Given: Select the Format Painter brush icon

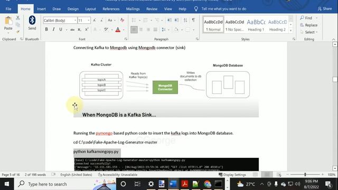Looking at the screenshot, I should pos(18,32).
